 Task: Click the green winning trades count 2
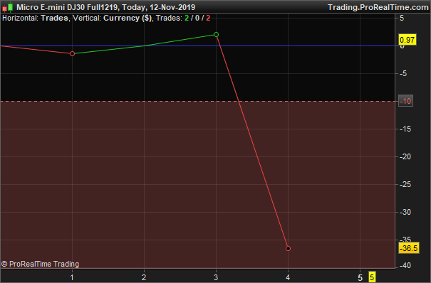point(187,18)
